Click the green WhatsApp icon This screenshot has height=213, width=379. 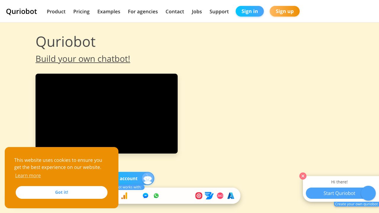(x=156, y=196)
